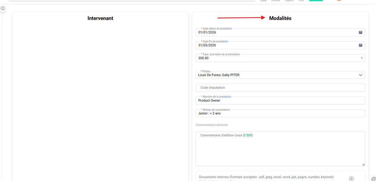Open the Mission de la prestation selector
The image size is (376, 181).
280,100
